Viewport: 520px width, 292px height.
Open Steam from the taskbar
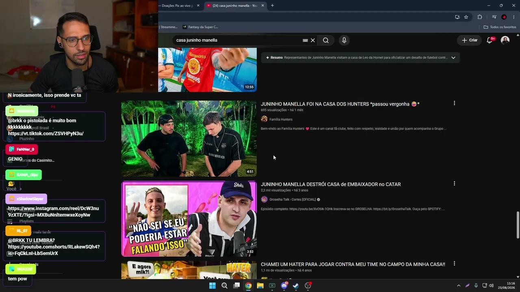[x=296, y=286]
